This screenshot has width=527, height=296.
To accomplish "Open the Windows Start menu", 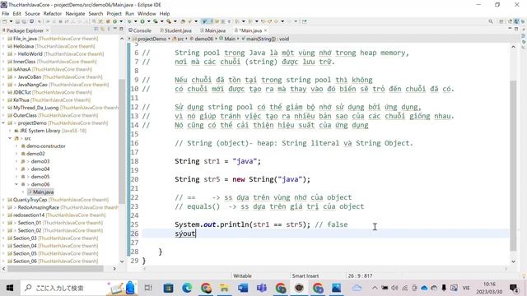I will coord(9,288).
